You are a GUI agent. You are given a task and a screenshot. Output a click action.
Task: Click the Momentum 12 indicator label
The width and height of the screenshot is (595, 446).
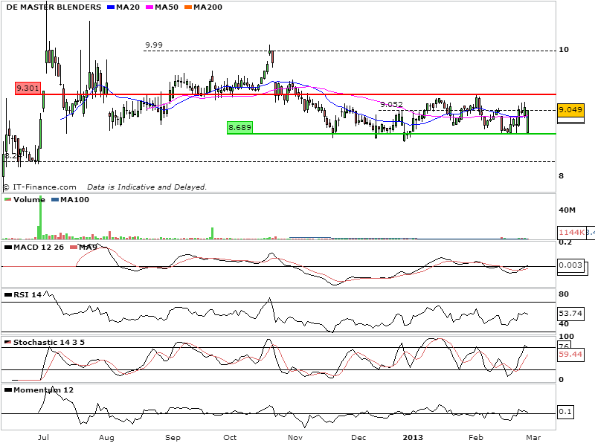[43, 390]
